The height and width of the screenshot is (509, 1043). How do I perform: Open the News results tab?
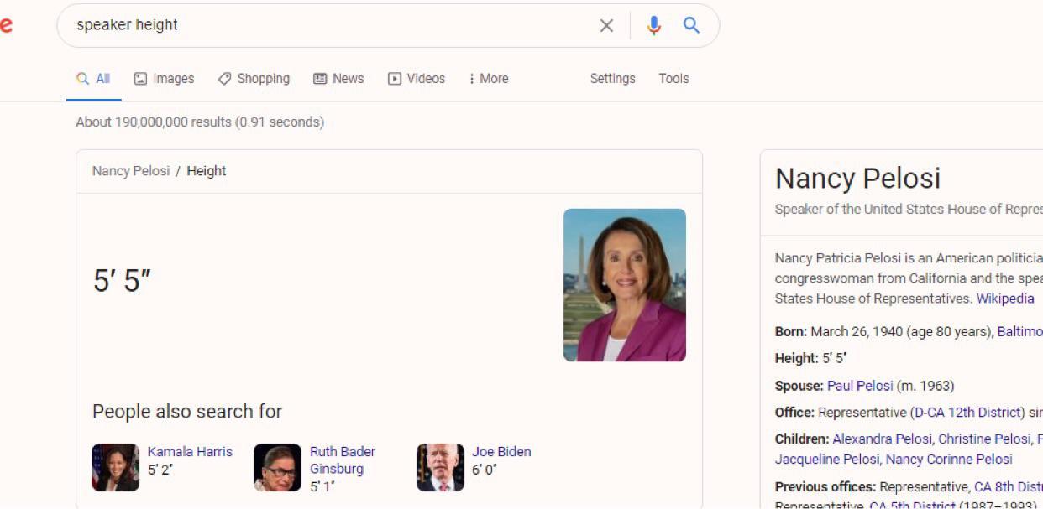(x=338, y=78)
